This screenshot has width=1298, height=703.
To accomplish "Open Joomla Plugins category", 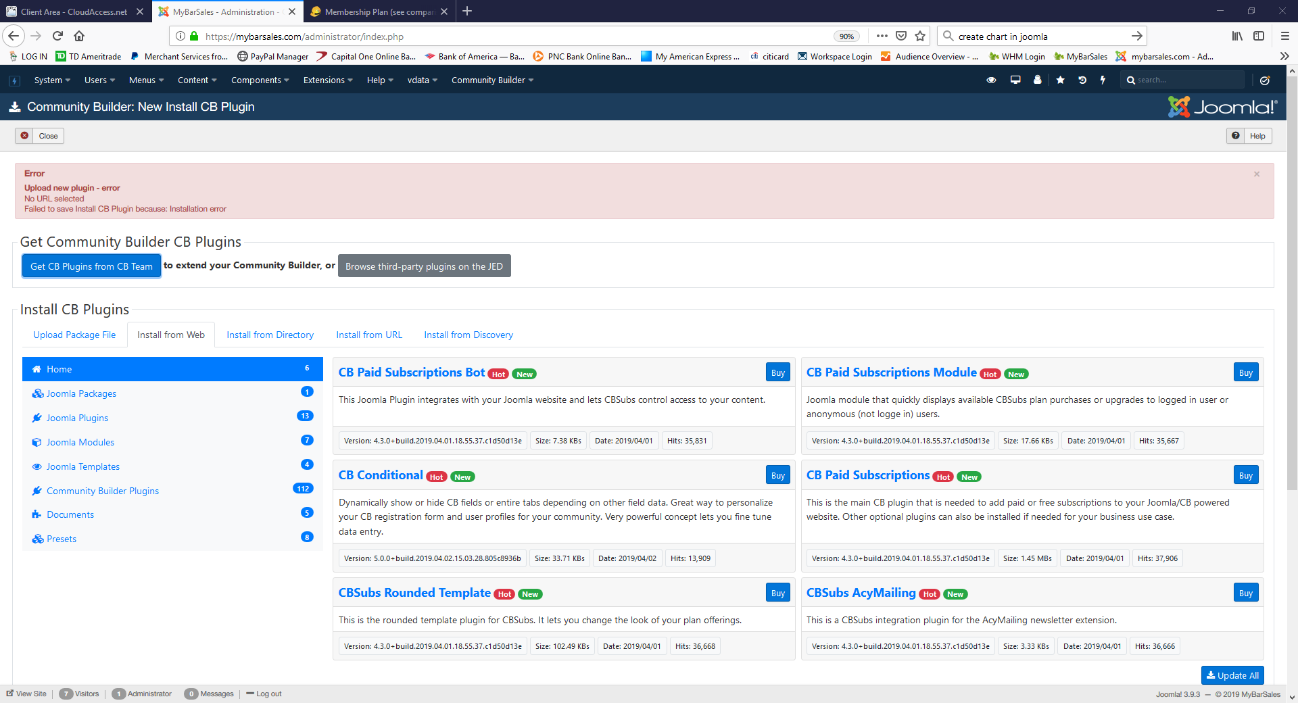I will 172,418.
